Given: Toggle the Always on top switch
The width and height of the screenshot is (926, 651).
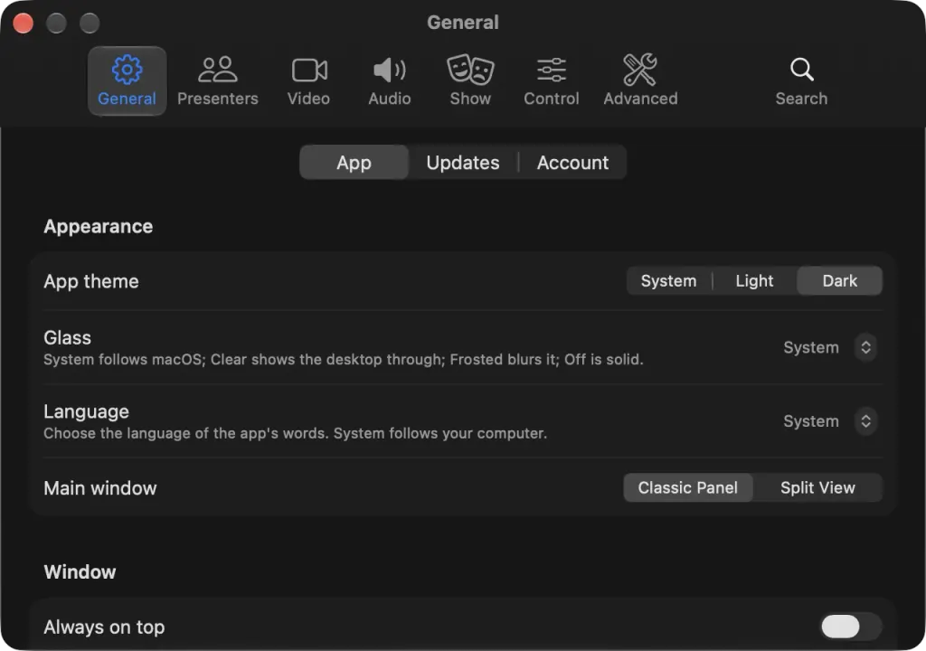Looking at the screenshot, I should pyautogui.click(x=851, y=627).
